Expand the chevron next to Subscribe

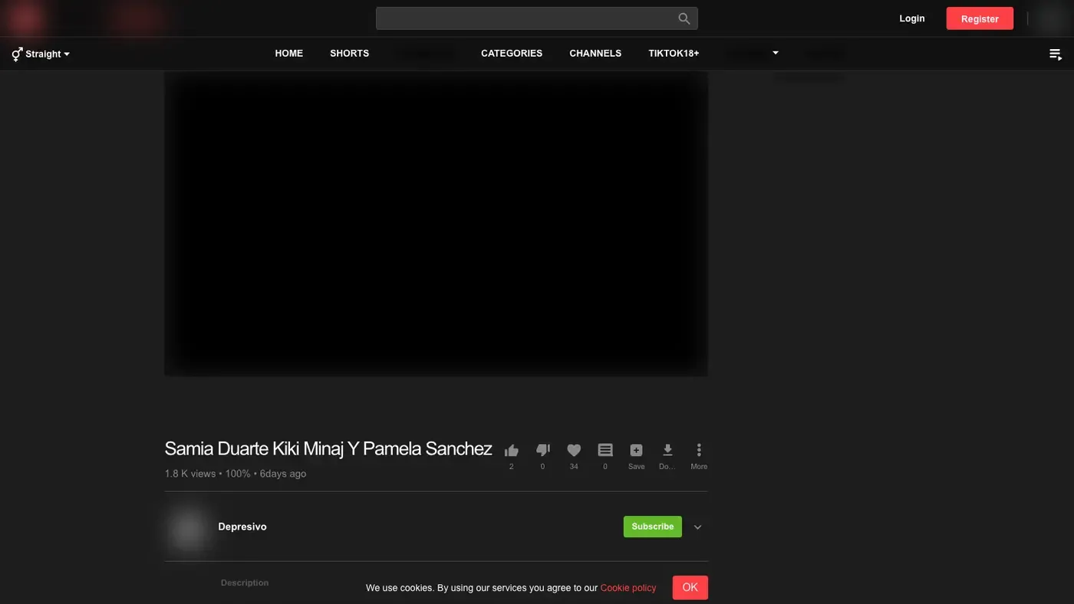[697, 527]
